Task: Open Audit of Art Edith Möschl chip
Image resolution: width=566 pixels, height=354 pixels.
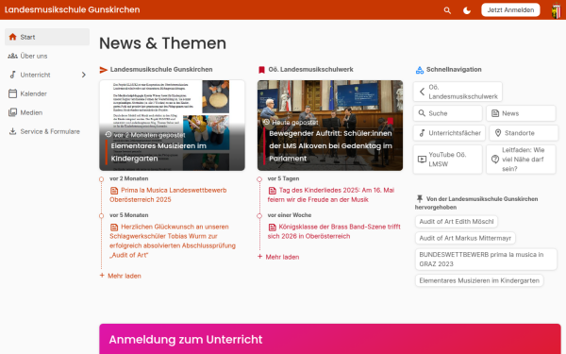Action: point(457,222)
